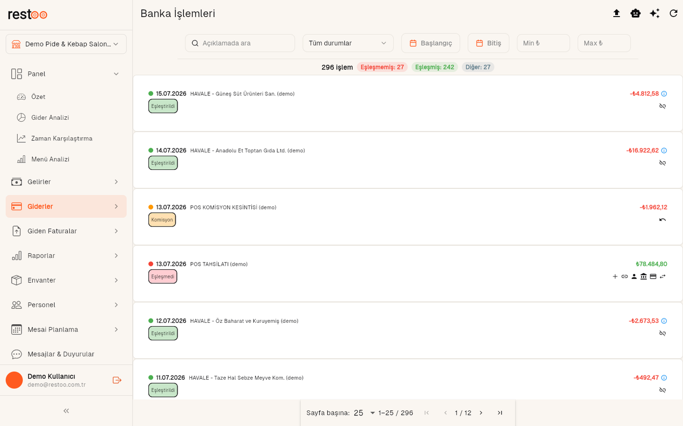Go to the next page of transactions
Image resolution: width=683 pixels, height=426 pixels.
[x=481, y=413]
